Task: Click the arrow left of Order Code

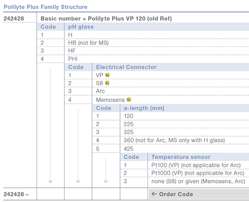Action: pyautogui.click(x=154, y=194)
